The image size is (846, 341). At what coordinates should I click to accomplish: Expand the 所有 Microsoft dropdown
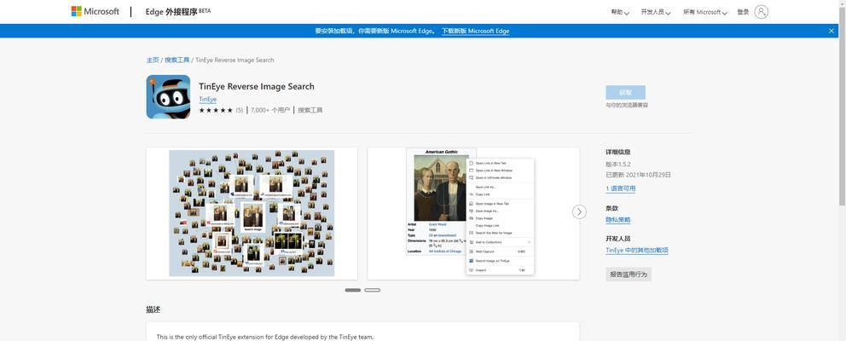(x=705, y=12)
